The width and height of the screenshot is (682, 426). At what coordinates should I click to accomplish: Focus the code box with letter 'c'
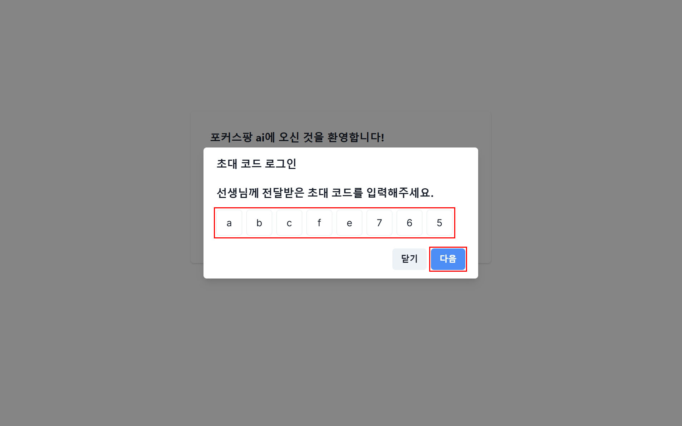[x=289, y=223]
